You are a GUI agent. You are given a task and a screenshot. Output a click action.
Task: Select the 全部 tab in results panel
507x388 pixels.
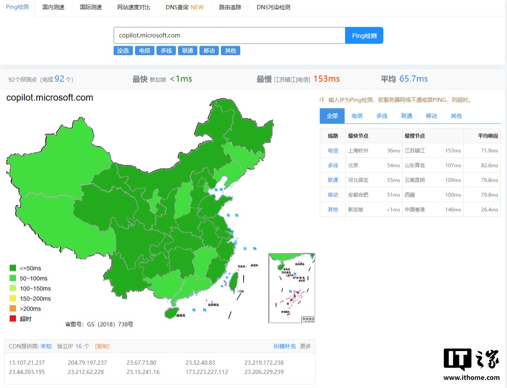coord(332,116)
